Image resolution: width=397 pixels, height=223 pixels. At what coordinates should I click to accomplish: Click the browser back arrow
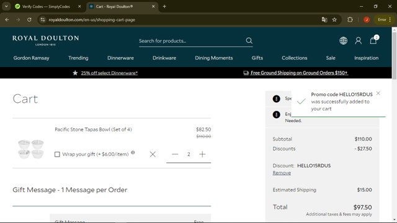(x=7, y=20)
